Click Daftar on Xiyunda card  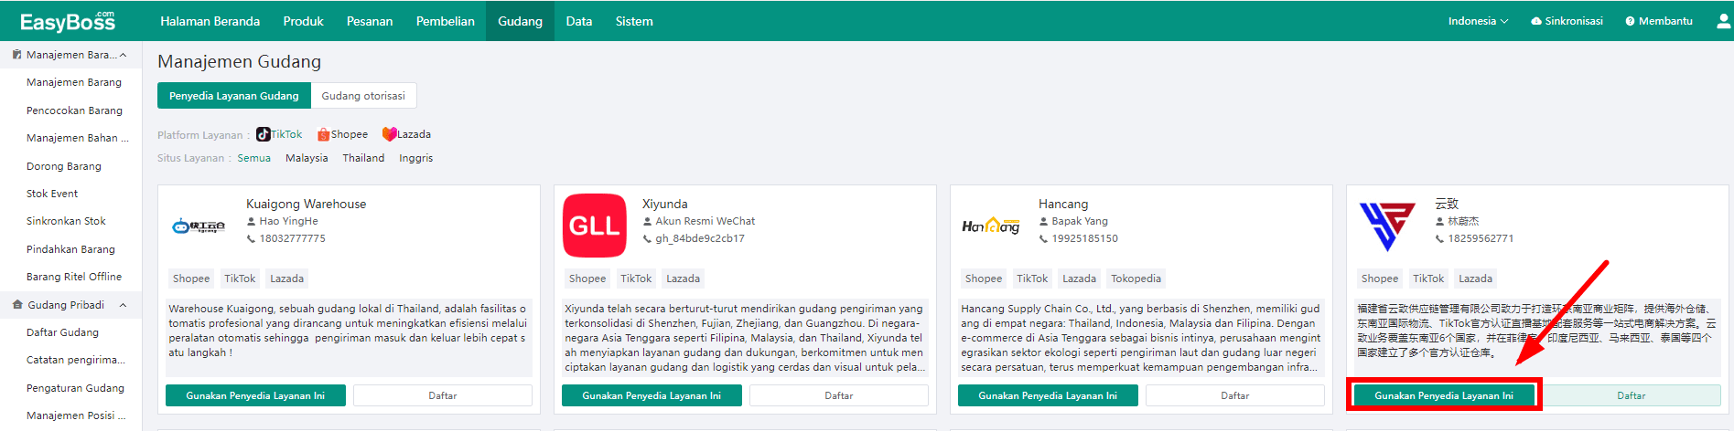(x=839, y=395)
